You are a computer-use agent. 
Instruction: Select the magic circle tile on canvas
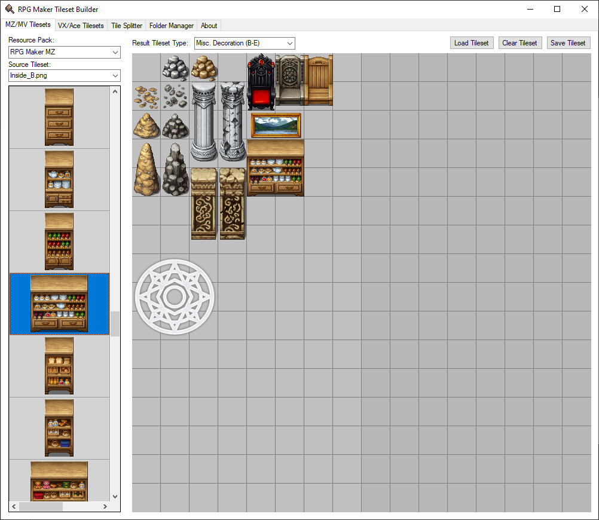(175, 296)
